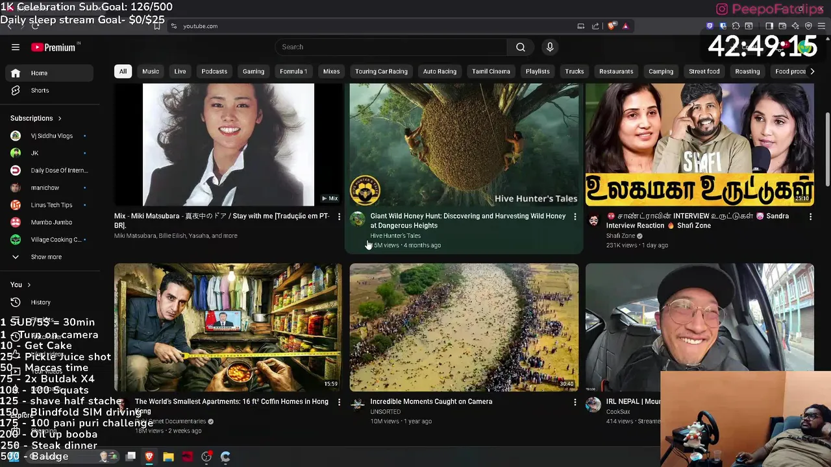Click the Task View taskbar icon
Screen dimensions: 831x467
coord(130,457)
